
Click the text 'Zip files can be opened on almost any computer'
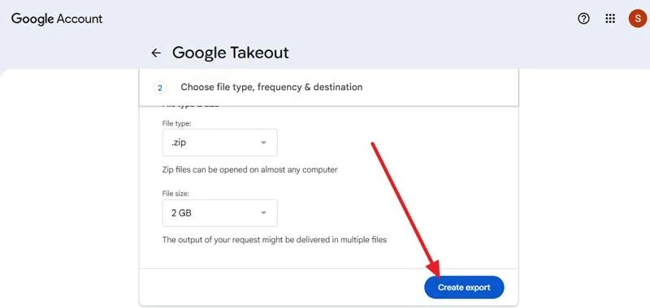click(249, 170)
